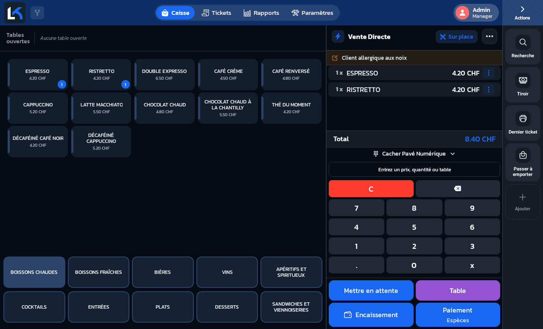The height and width of the screenshot is (329, 543).
Task: Print the Dernier ticket
Action: coord(523,123)
